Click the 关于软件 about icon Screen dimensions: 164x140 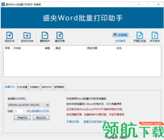[x=155, y=36]
